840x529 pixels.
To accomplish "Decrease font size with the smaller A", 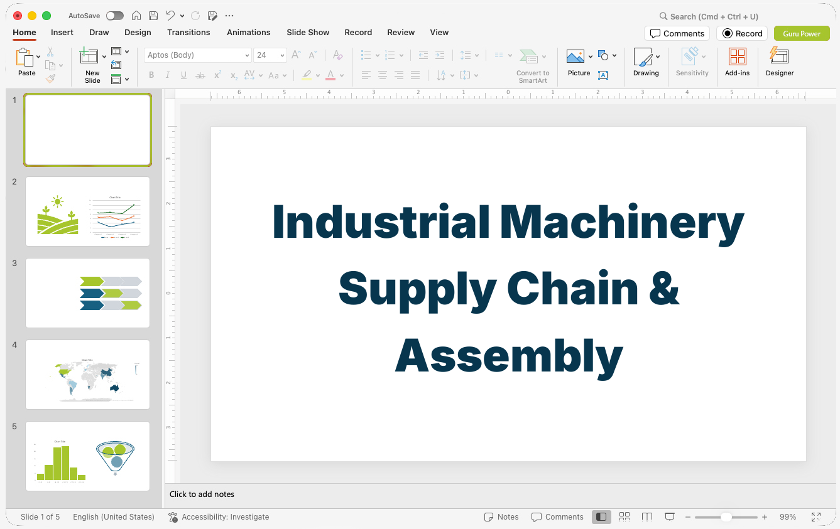I will pos(313,55).
